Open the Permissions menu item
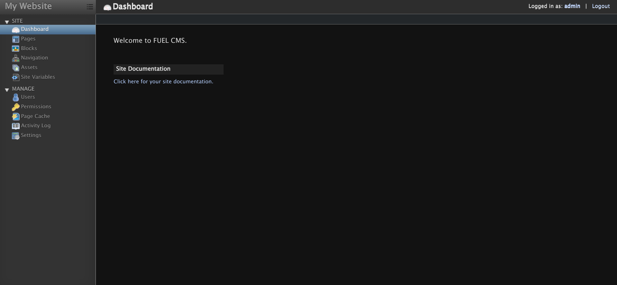Image resolution: width=617 pixels, height=285 pixels. coord(36,107)
